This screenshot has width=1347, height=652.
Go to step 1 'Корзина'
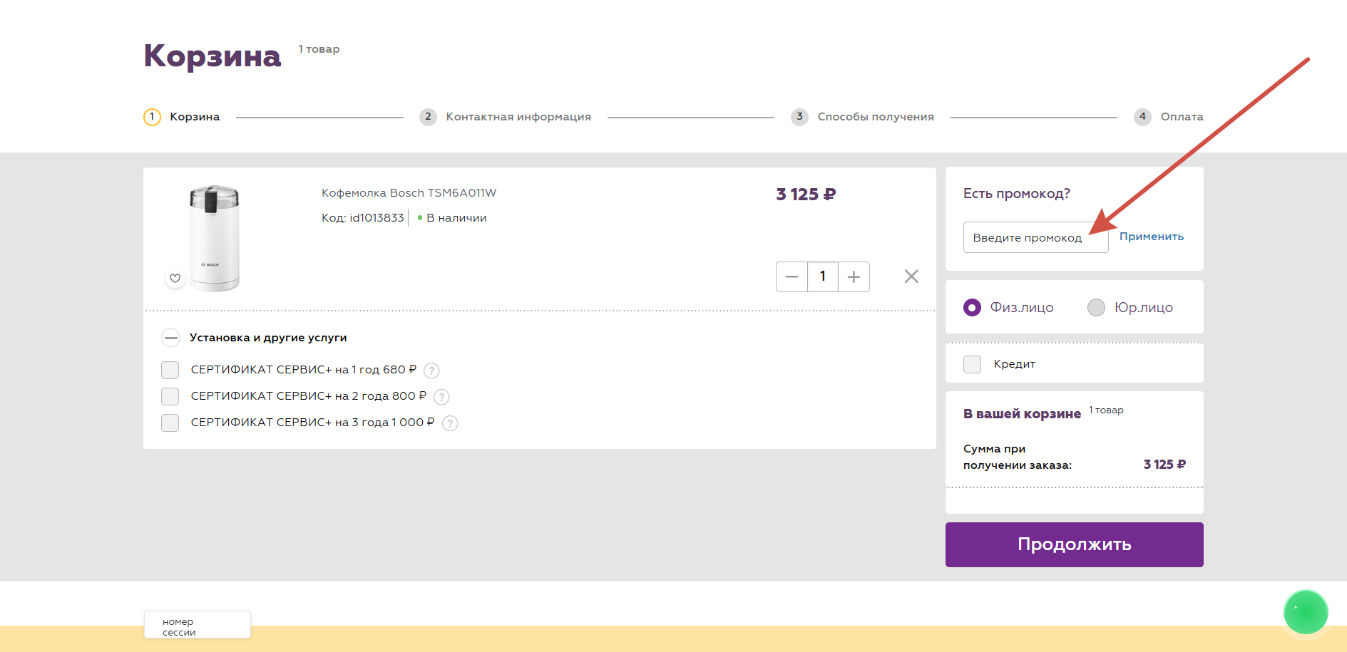pyautogui.click(x=182, y=117)
